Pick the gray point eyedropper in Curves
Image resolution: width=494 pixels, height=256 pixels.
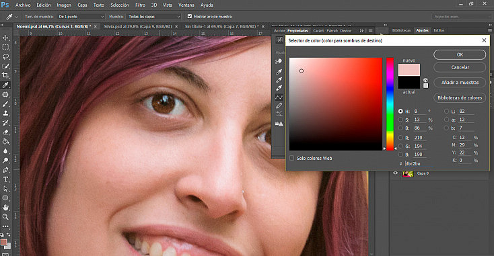pos(279,80)
